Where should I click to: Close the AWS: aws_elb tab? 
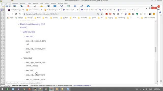[x=78, y=10]
